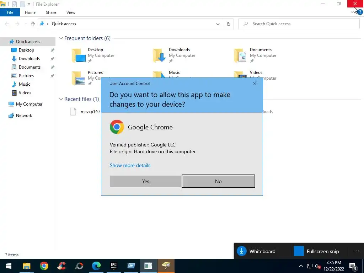This screenshot has height=273, width=364.
Task: Select the Pictures folder icon in Frequent folders
Action: click(79, 78)
